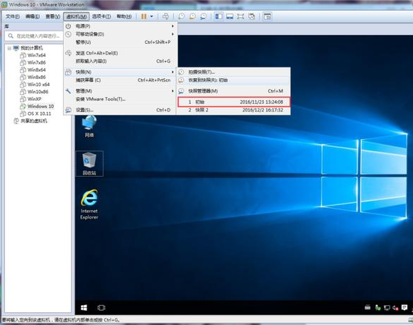Click the Revert to Snapshot toolbar icon

[192, 16]
